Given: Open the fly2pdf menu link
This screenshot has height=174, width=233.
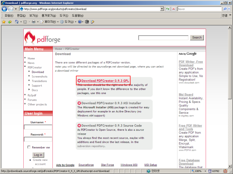Looking at the screenshot, I should pos(32,95).
